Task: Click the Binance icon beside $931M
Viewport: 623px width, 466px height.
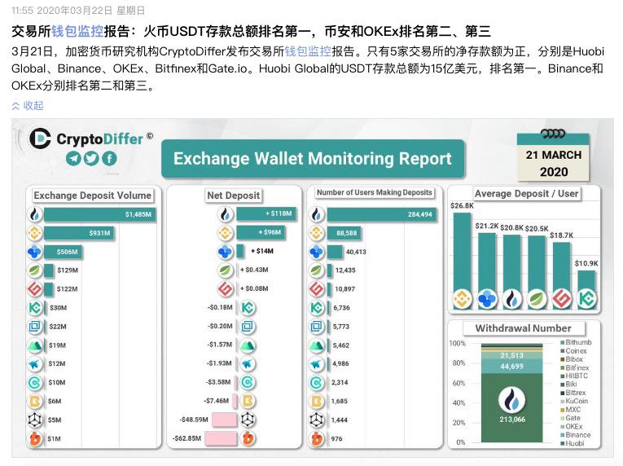Action: [x=35, y=233]
